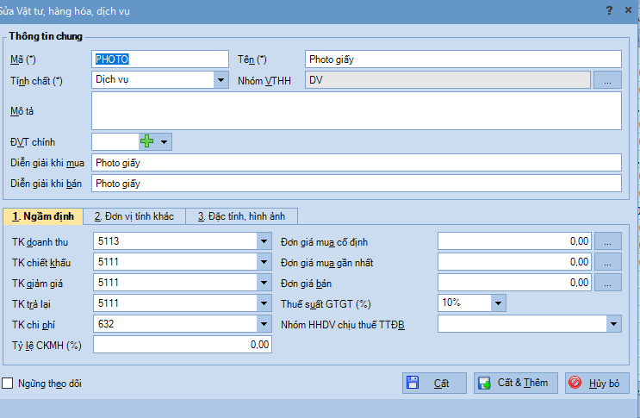This screenshot has width=640, height=418.
Task: Click the help question mark icon
Action: tap(609, 10)
